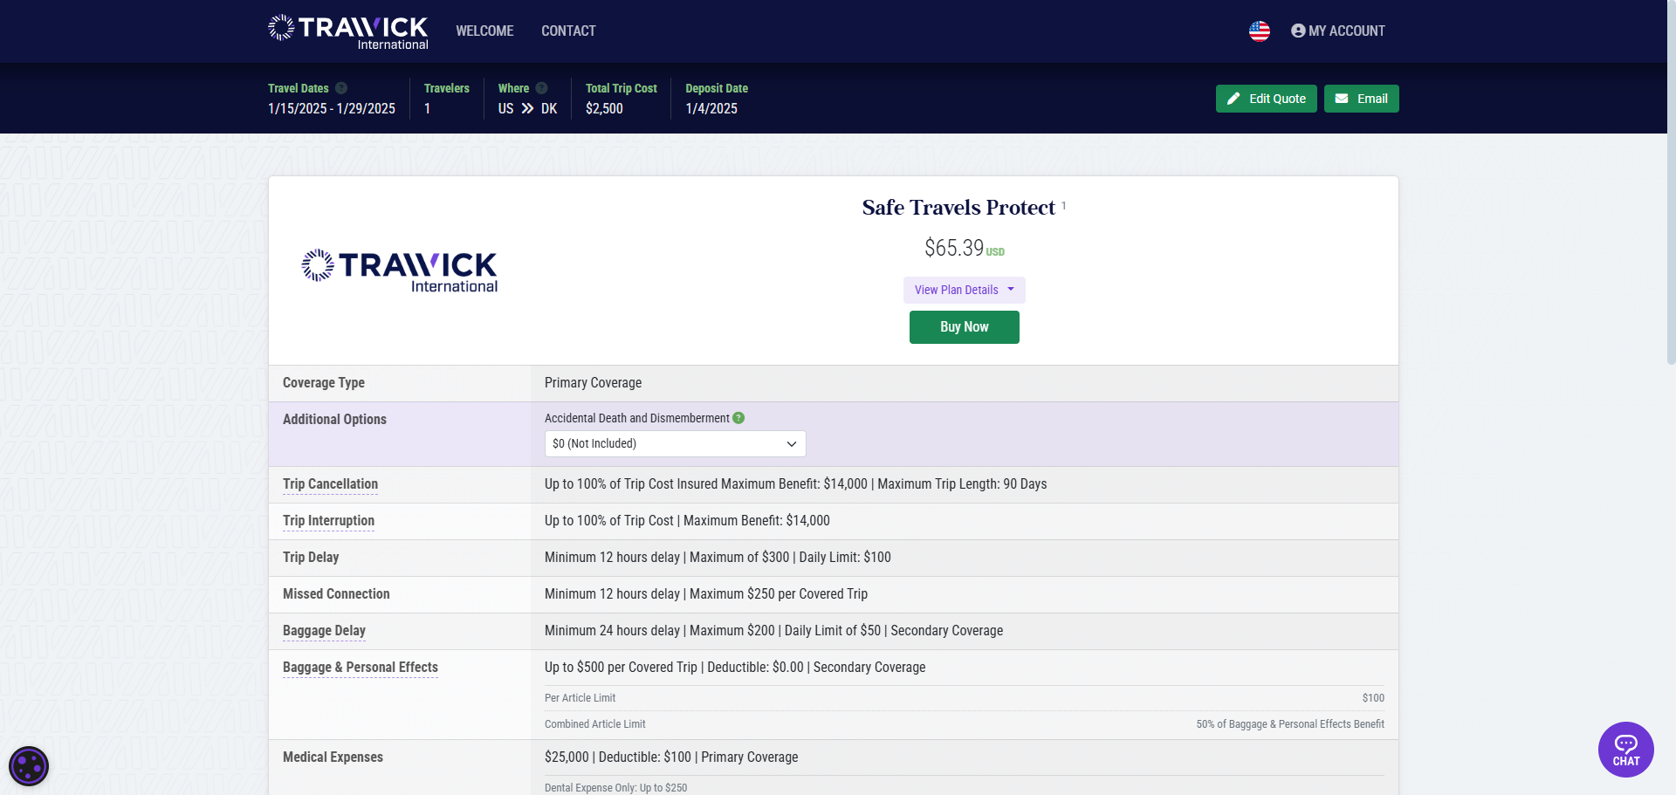Click the $2,500 total trip cost value

point(604,109)
